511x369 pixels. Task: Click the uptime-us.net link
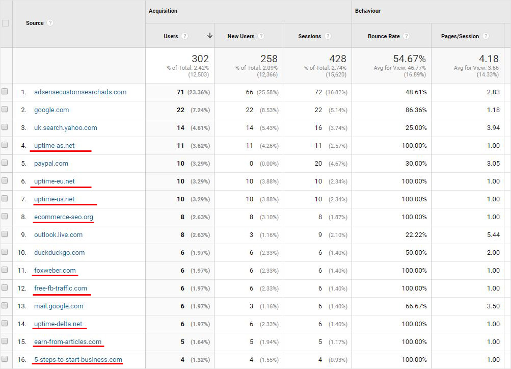55,199
